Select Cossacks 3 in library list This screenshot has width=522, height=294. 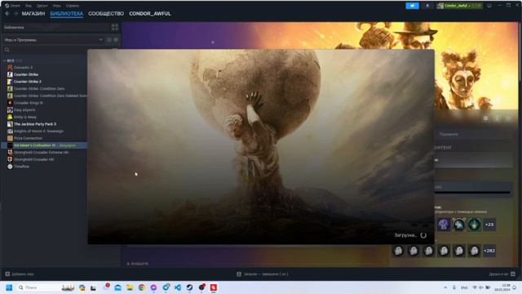coord(24,67)
